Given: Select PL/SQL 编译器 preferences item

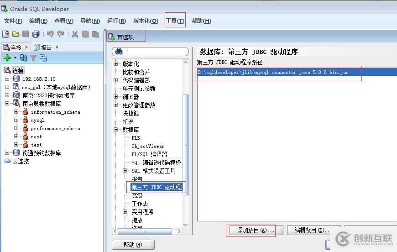Looking at the screenshot, I should 149,154.
